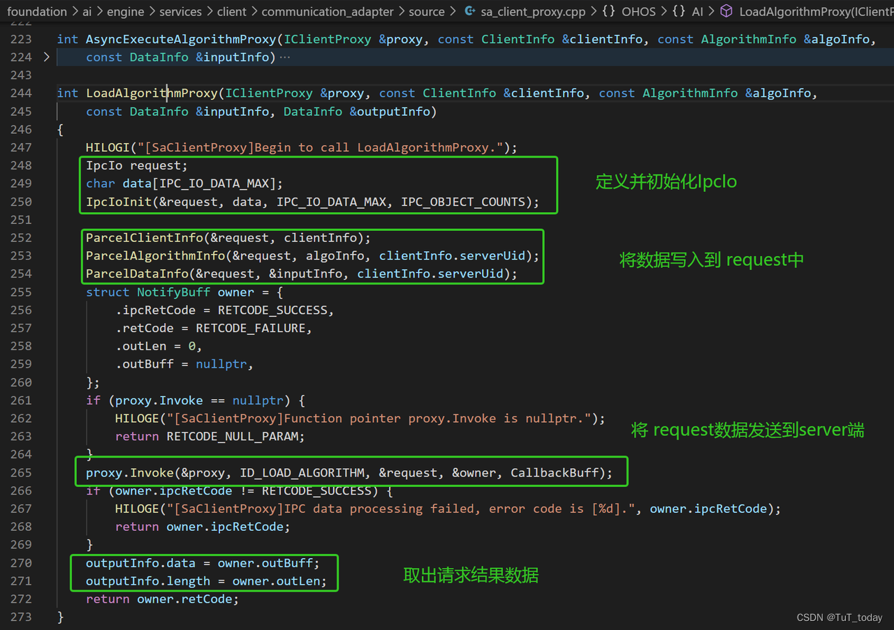Click proxy.Invoke call on line 265

click(349, 473)
